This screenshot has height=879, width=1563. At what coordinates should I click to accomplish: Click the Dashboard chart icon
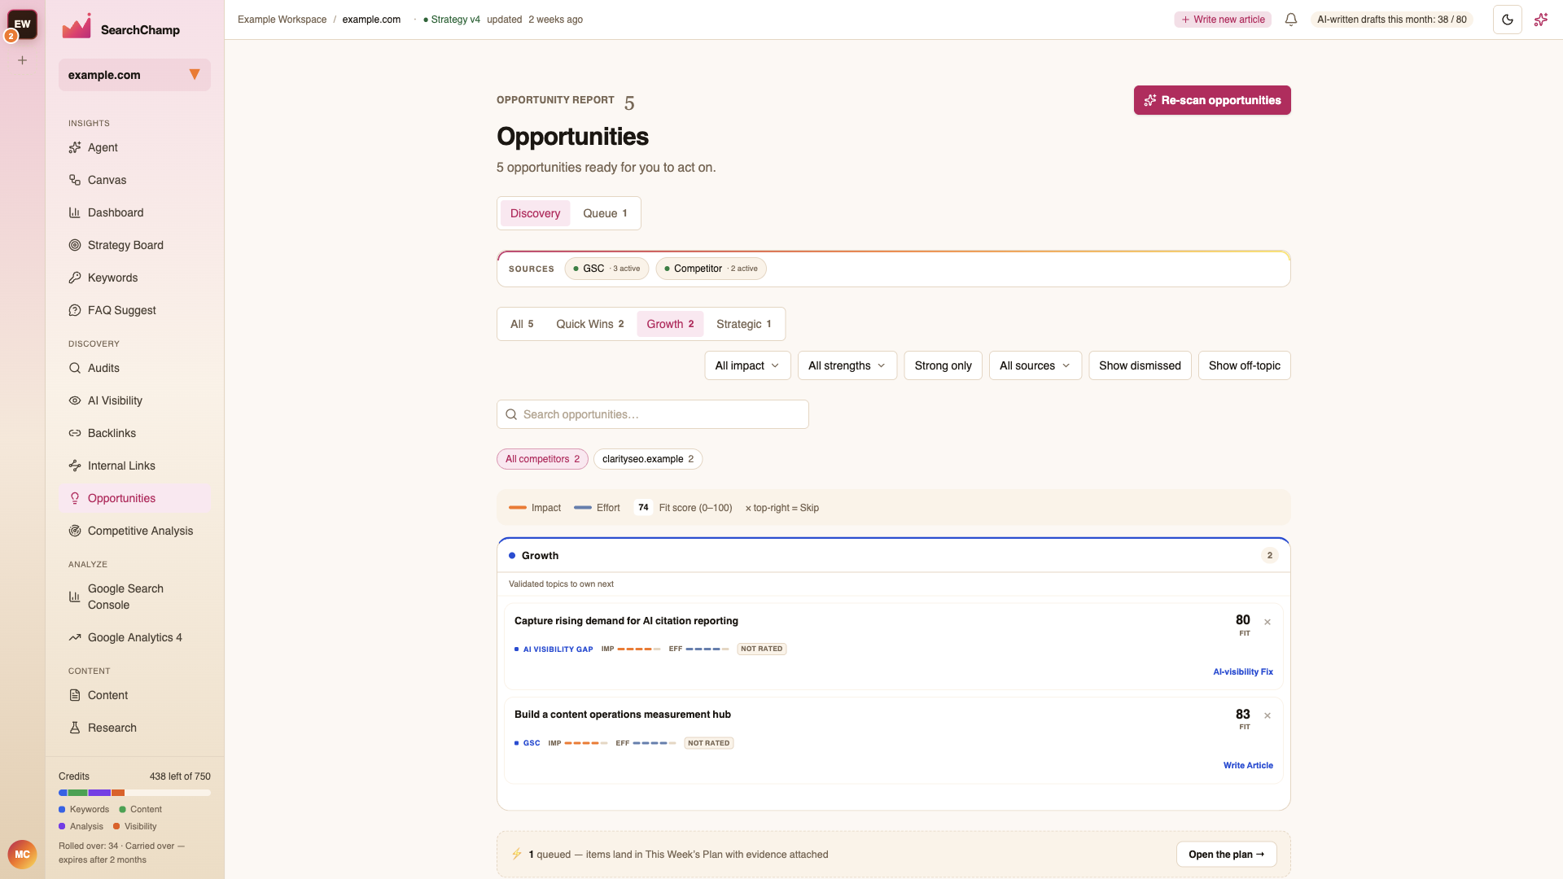pos(75,212)
